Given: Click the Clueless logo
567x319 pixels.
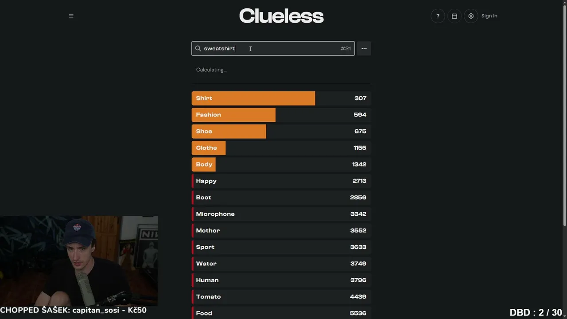Looking at the screenshot, I should (281, 16).
